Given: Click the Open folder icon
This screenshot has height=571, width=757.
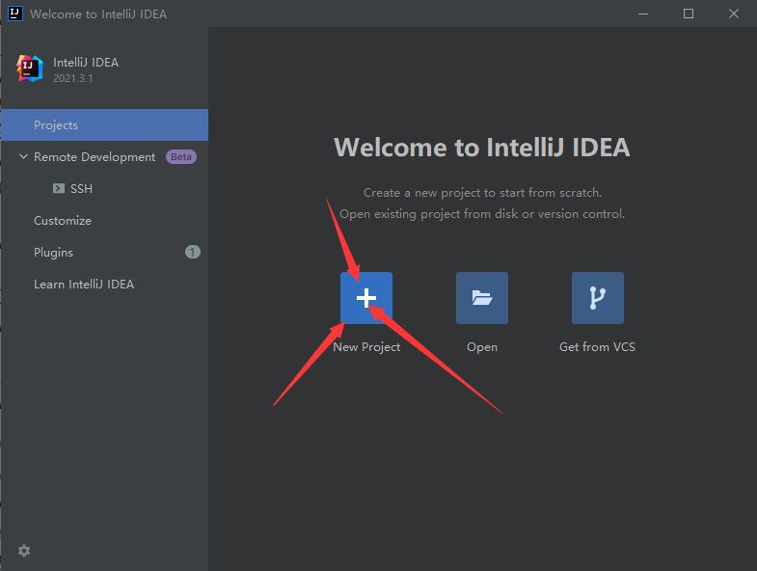Looking at the screenshot, I should pos(482,298).
